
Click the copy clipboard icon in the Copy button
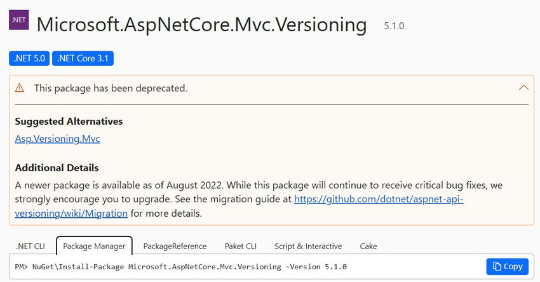click(497, 266)
